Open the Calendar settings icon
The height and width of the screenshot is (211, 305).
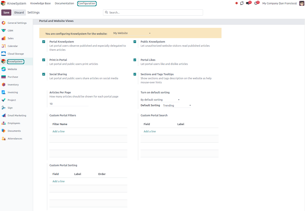click(4, 46)
